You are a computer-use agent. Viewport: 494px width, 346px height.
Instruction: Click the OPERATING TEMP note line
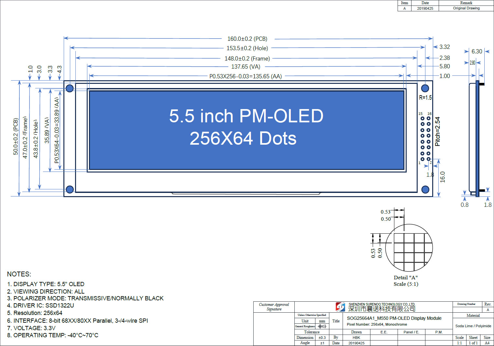pyautogui.click(x=53, y=335)
